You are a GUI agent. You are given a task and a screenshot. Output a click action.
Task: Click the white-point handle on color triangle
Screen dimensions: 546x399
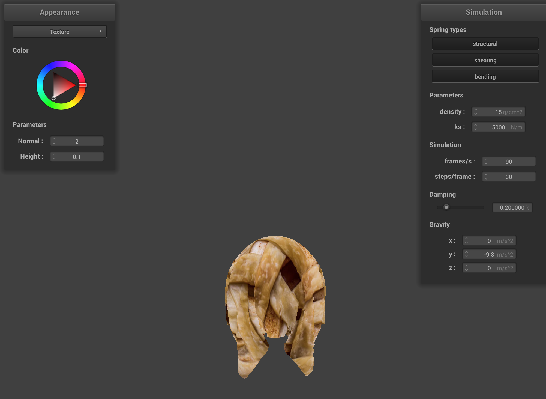pyautogui.click(x=54, y=98)
